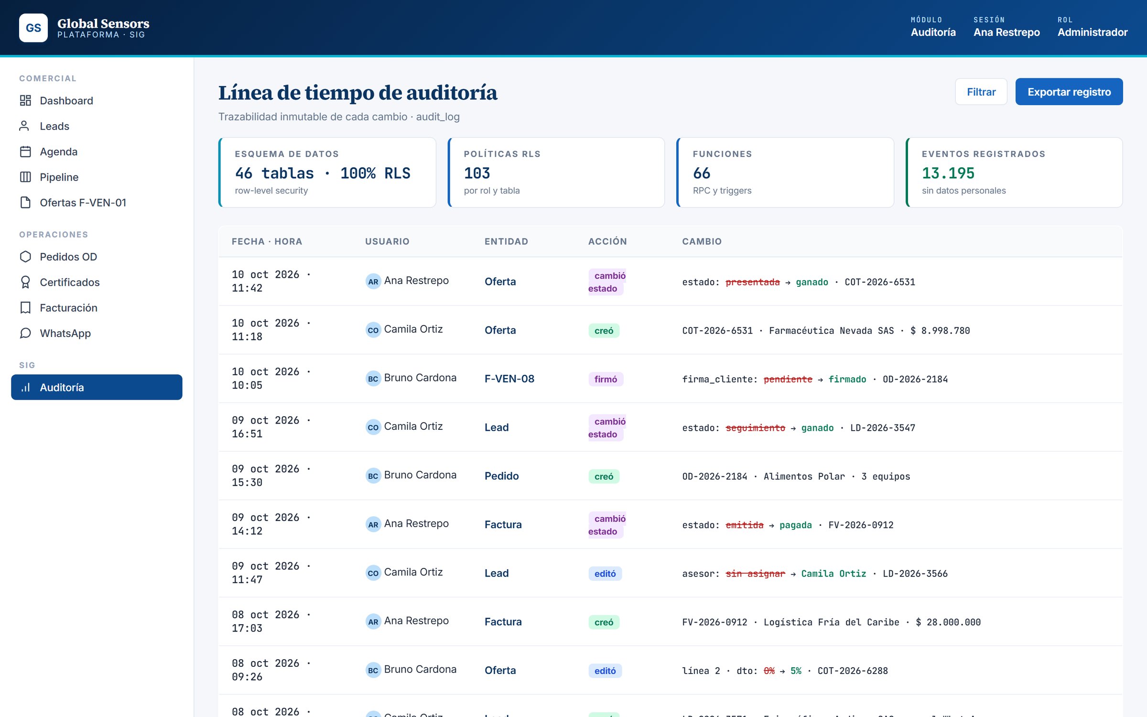Viewport: 1147px width, 717px height.
Task: Click the Leads person icon
Action: tap(24, 126)
